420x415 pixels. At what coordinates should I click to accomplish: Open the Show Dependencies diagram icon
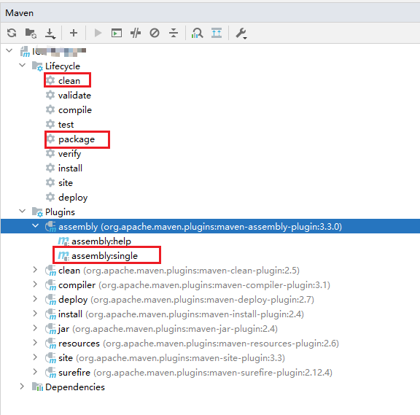click(197, 33)
